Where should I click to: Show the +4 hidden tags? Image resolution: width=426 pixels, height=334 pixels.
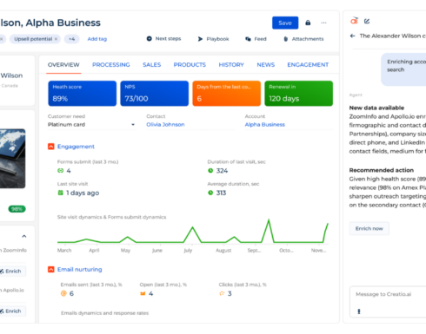coord(71,39)
